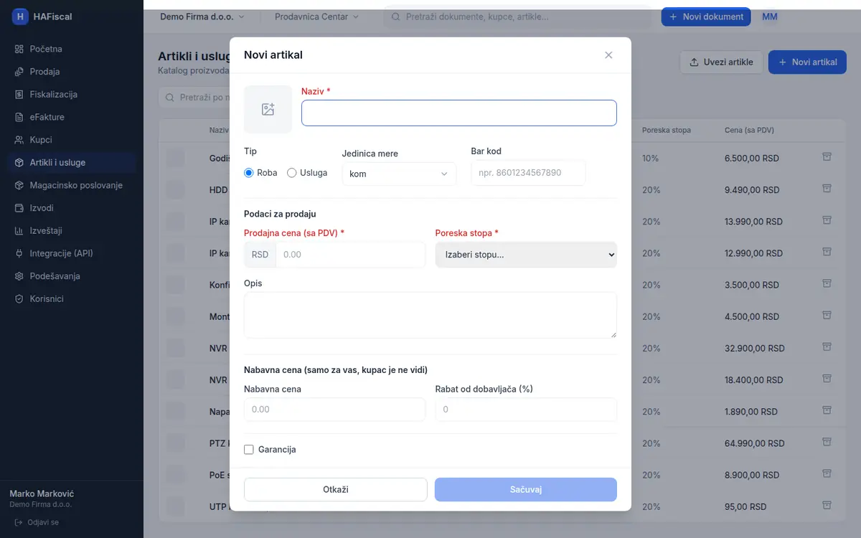Screen dimensions: 861x538
Task: Open the Jedinica mere dropdown
Action: click(399, 174)
